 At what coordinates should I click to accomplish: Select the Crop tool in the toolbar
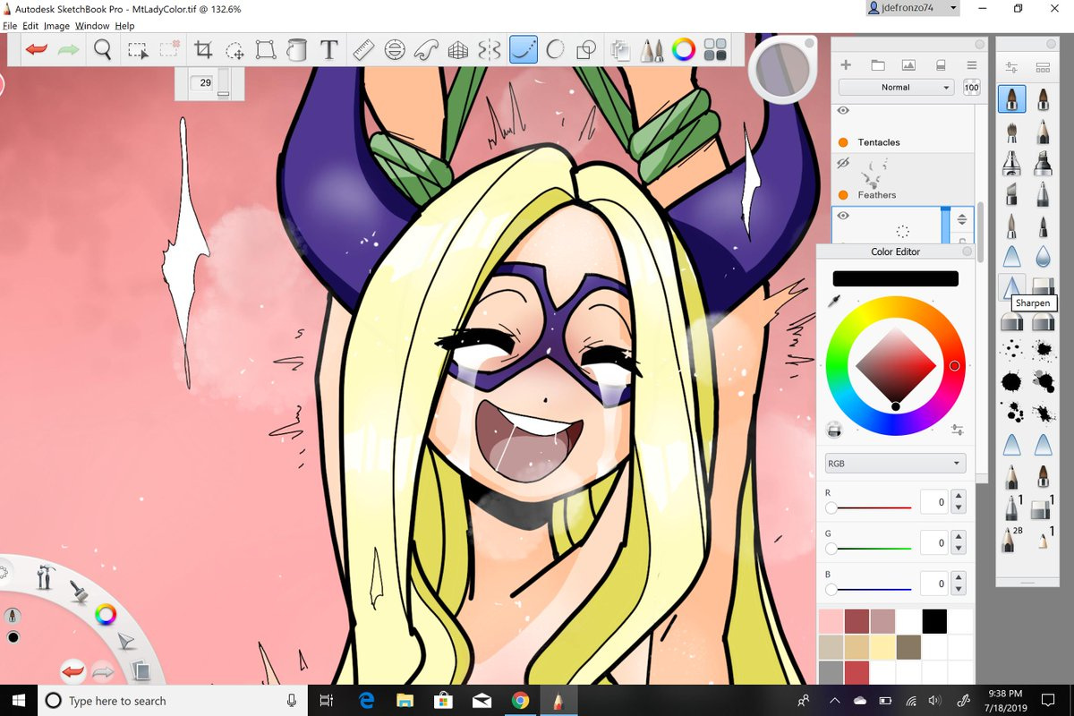203,50
